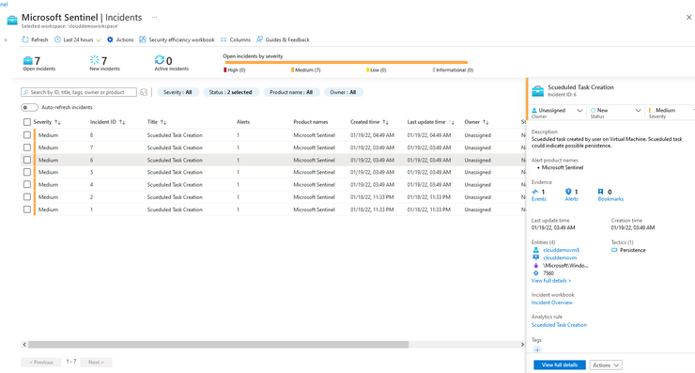Check the box for incident 4
695x373 pixels.
click(x=27, y=184)
